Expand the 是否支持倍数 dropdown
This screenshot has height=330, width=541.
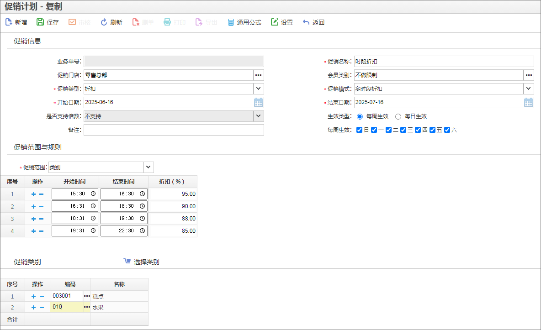[x=259, y=116]
